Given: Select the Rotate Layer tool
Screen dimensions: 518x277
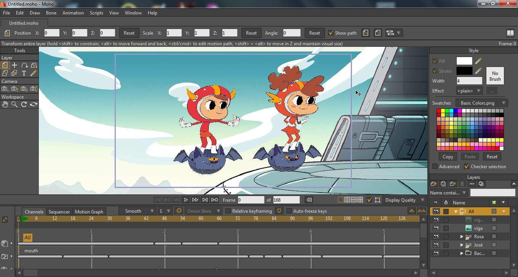Looking at the screenshot, I should point(24,65).
